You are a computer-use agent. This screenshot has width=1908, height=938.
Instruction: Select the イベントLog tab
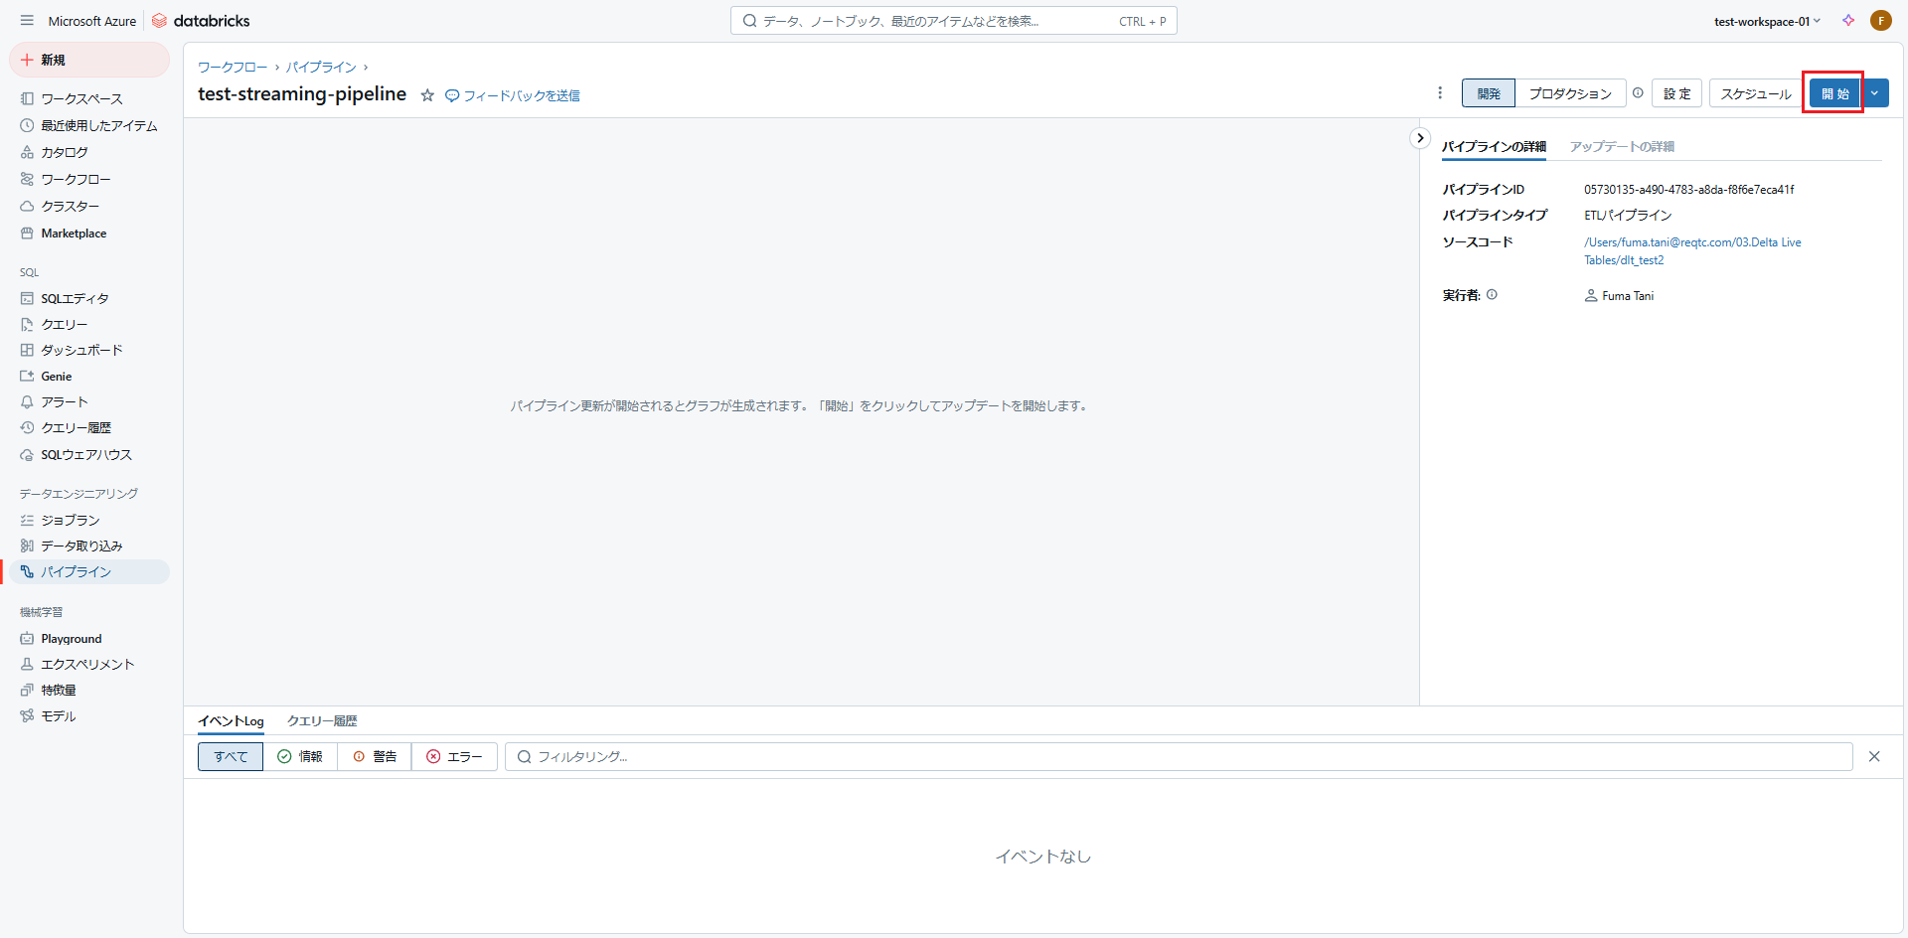231,720
